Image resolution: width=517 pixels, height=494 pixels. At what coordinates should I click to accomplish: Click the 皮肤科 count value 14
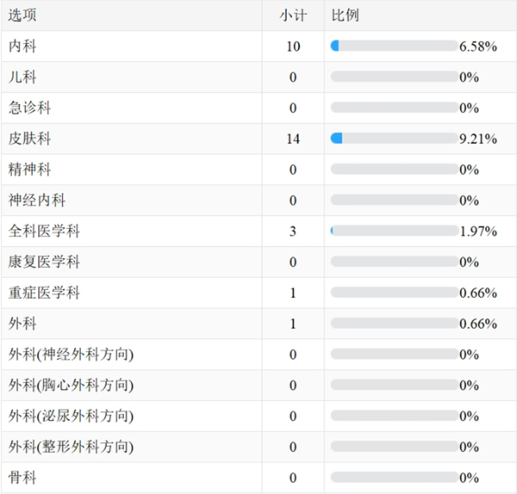point(293,139)
